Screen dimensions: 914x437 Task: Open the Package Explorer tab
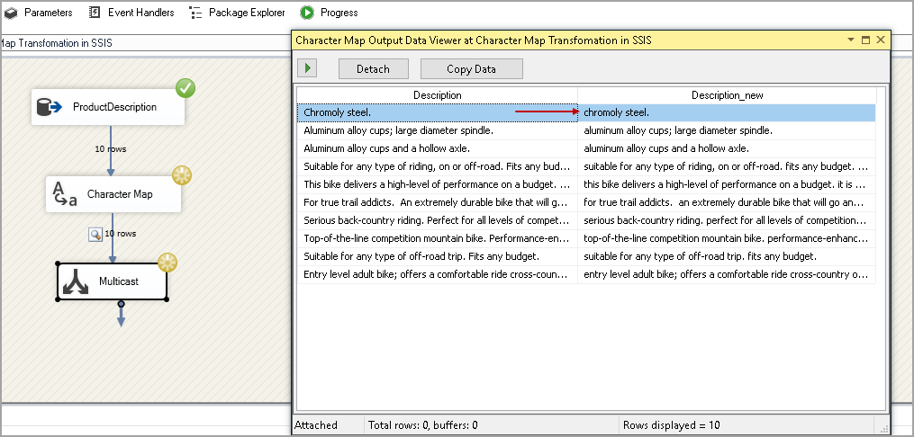pos(237,13)
